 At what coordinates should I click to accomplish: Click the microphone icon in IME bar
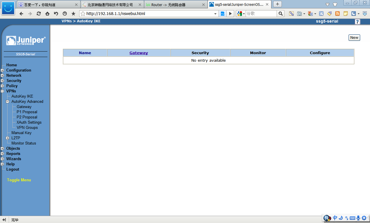(x=358, y=218)
